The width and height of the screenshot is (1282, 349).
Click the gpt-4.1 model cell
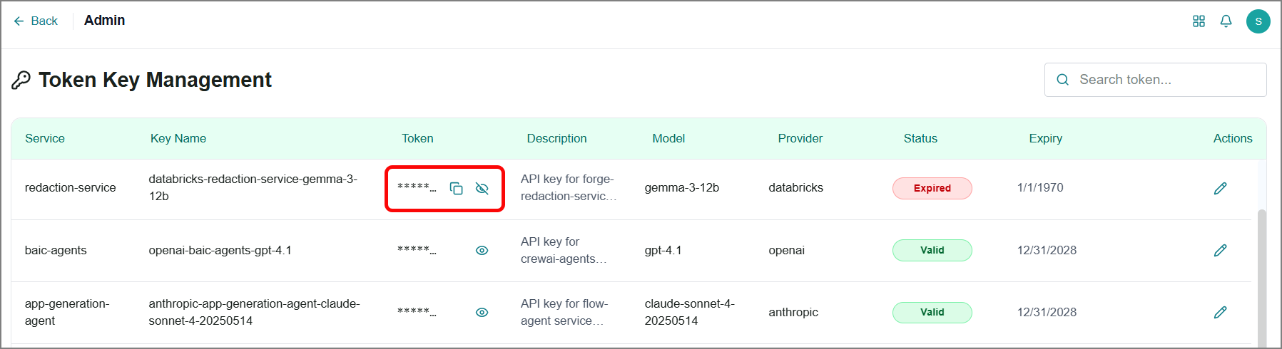tap(663, 250)
